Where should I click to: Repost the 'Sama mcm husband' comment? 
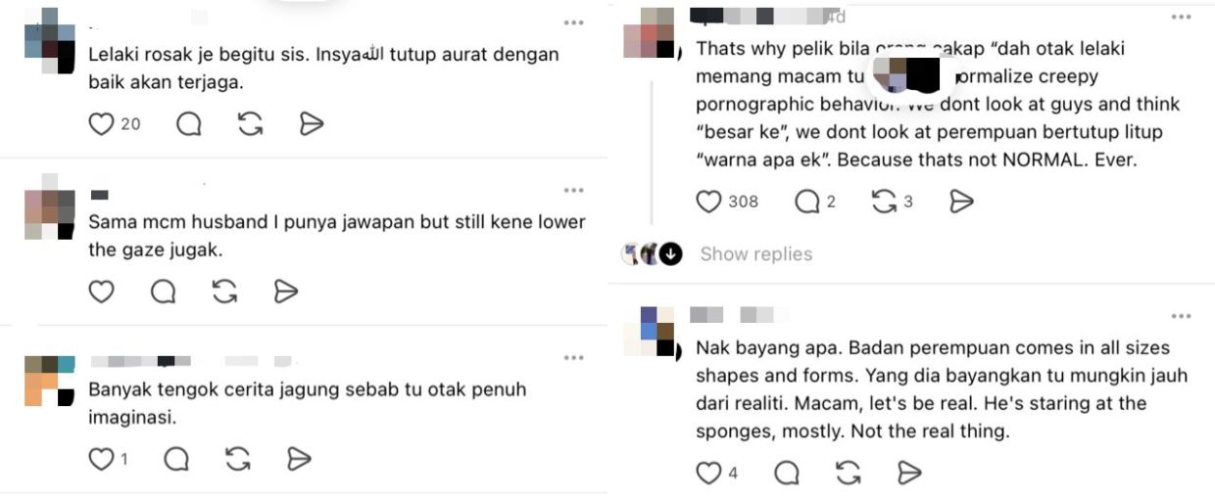224,292
